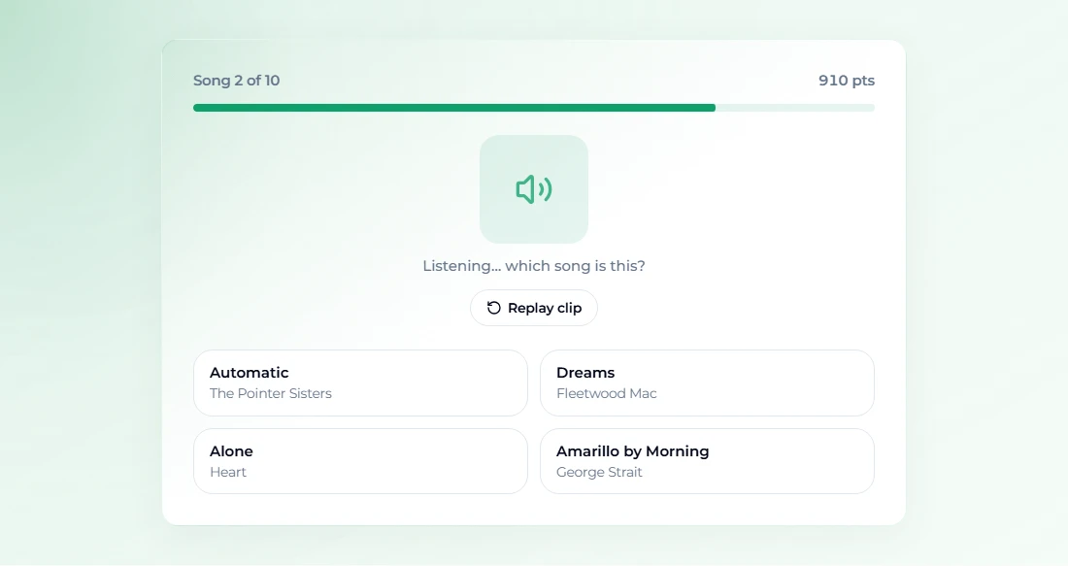The height and width of the screenshot is (566, 1068).
Task: Click the Amarillo by Morning title text
Action: [632, 450]
